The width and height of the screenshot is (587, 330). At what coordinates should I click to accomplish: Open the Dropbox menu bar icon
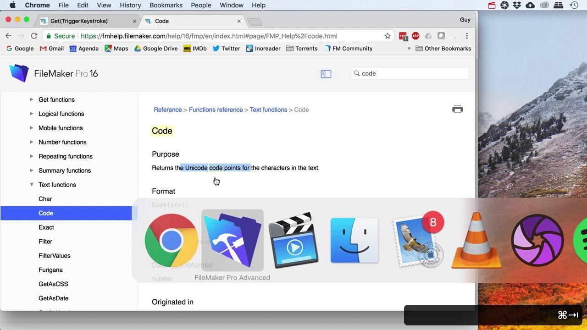coord(517,5)
